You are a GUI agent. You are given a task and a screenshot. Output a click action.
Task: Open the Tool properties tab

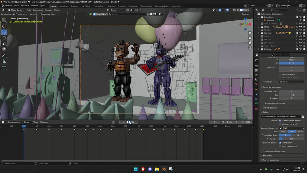click(256, 60)
